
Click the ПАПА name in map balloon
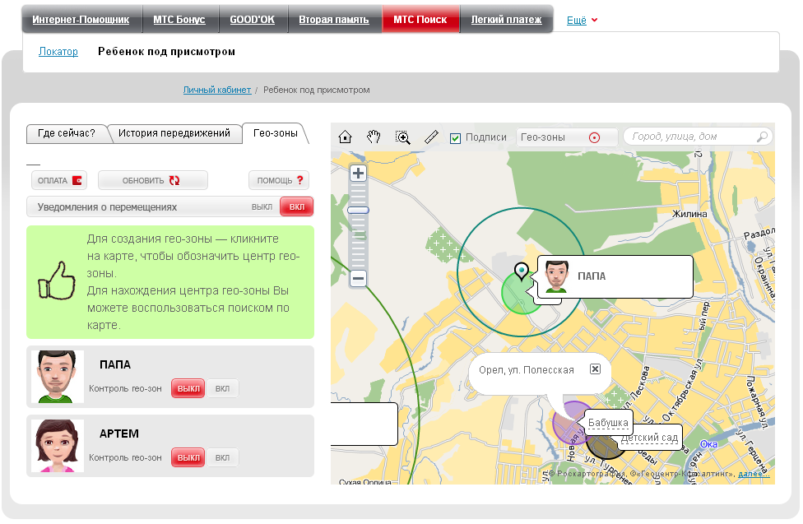click(x=592, y=276)
